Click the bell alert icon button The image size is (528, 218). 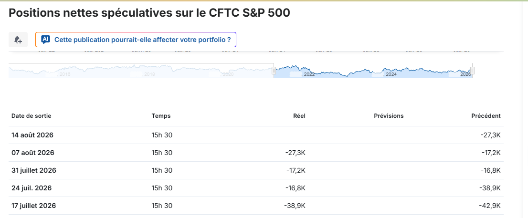coord(18,40)
